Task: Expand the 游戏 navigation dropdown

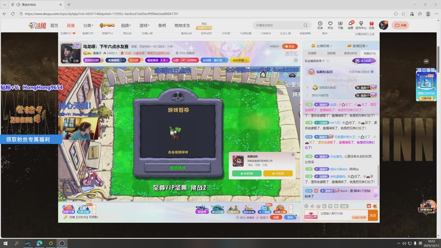Action: pos(144,25)
